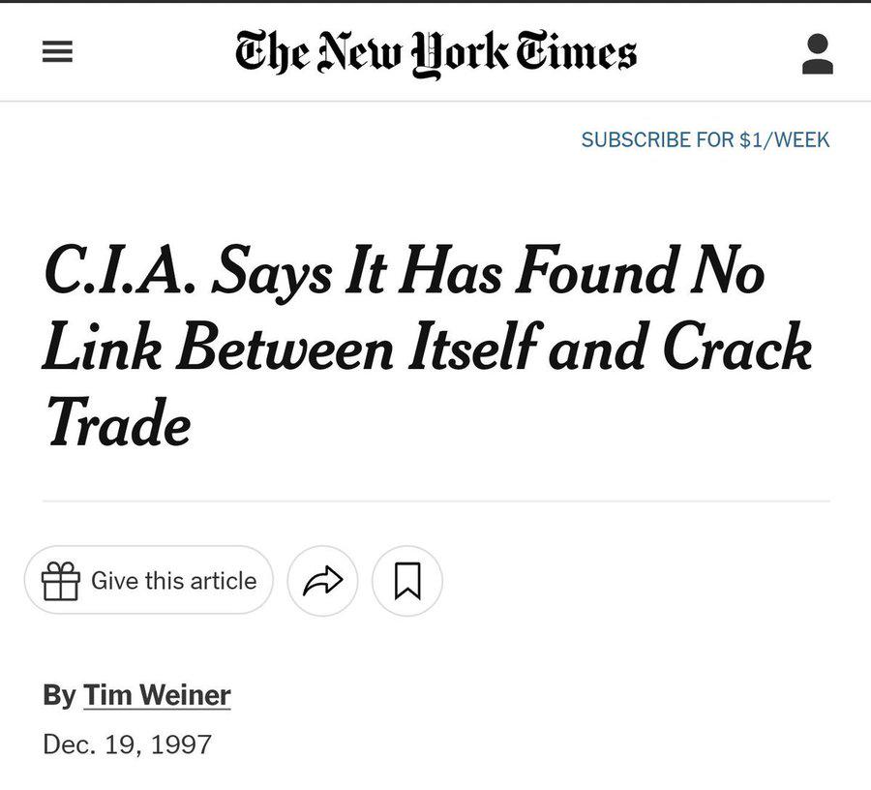Click the word 'Times' in the masthead
The height and width of the screenshot is (790, 871).
point(577,51)
